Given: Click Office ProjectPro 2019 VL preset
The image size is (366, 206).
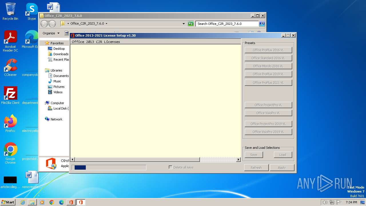Looking at the screenshot, I should click(x=268, y=124).
